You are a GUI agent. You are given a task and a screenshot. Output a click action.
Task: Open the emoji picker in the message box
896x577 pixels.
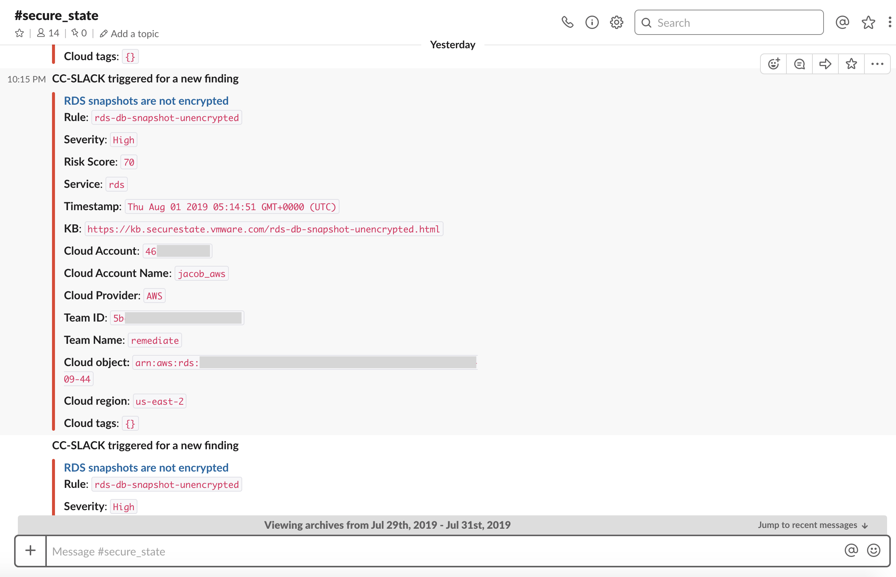[873, 550]
